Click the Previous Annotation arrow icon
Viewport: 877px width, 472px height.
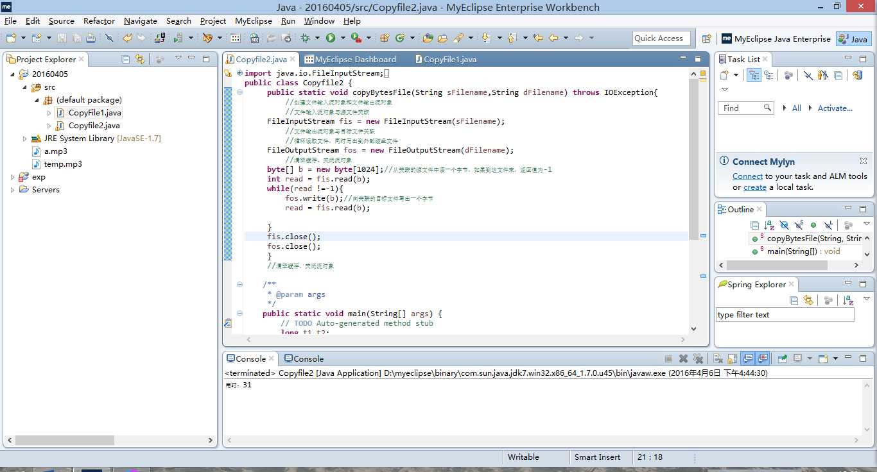click(512, 38)
